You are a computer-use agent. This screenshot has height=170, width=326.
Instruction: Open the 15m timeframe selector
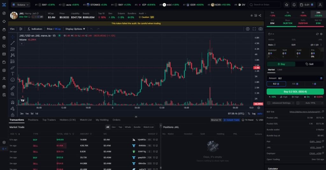(x=12, y=29)
